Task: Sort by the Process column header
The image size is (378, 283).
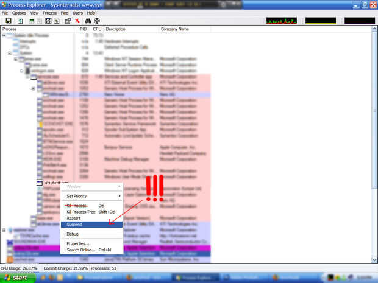Action: (37, 29)
